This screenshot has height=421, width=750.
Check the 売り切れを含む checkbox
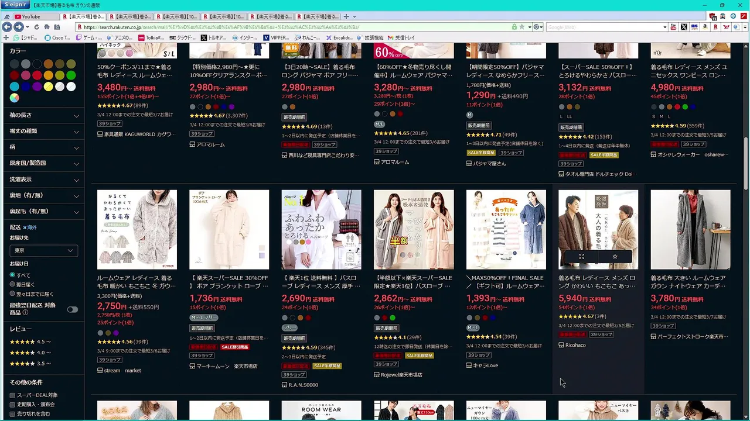12,414
